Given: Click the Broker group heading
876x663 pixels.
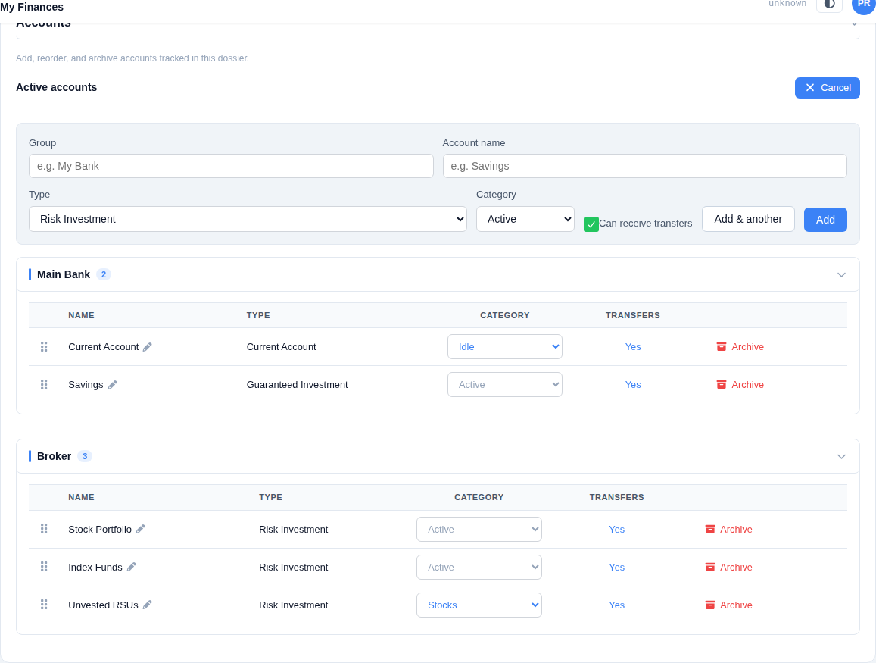Looking at the screenshot, I should pos(55,456).
